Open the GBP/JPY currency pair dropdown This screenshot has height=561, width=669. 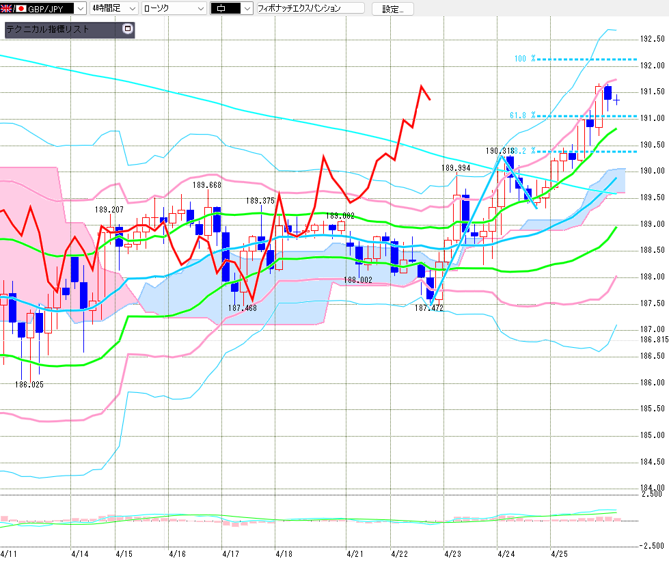(80, 8)
